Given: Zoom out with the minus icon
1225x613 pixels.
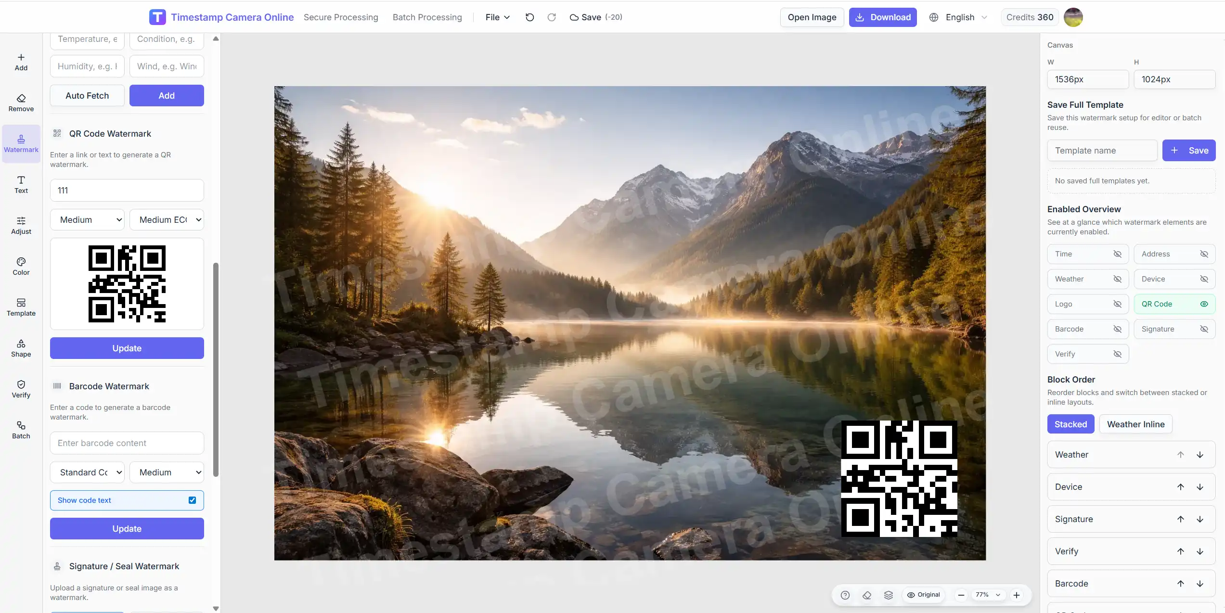Looking at the screenshot, I should tap(961, 595).
